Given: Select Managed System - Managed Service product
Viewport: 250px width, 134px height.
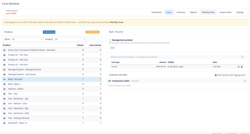Looking at the screenshot, I should pyautogui.click(x=52, y=70).
